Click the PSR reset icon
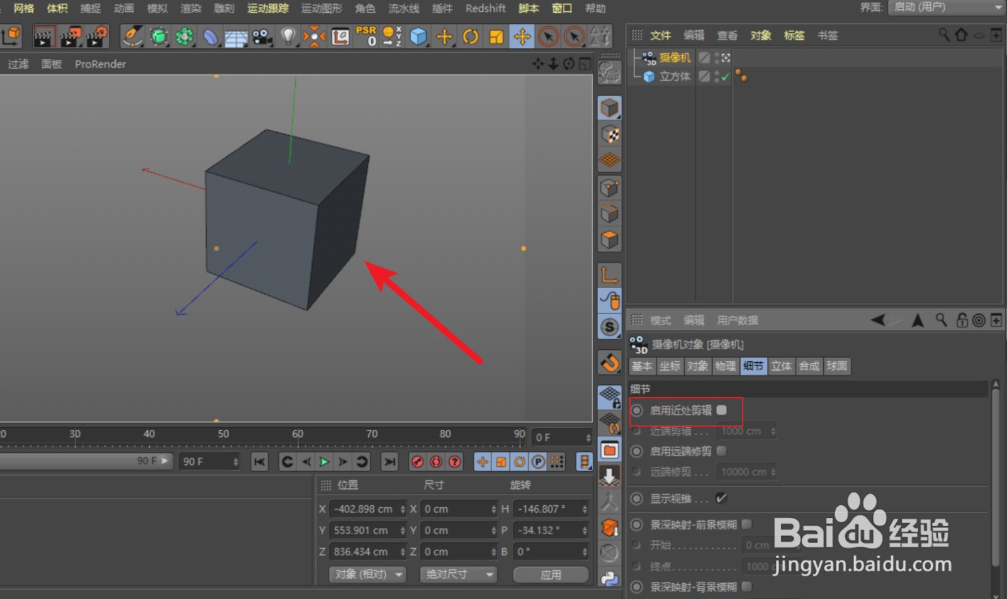1007x599 pixels. 366,36
